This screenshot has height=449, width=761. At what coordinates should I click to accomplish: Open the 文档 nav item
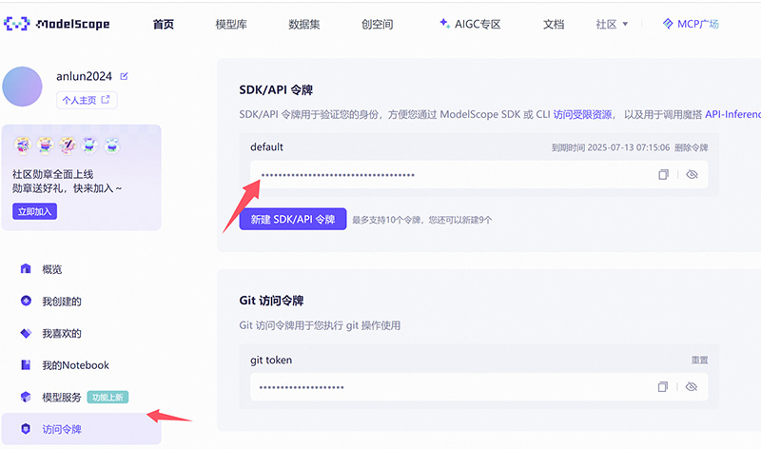(554, 24)
